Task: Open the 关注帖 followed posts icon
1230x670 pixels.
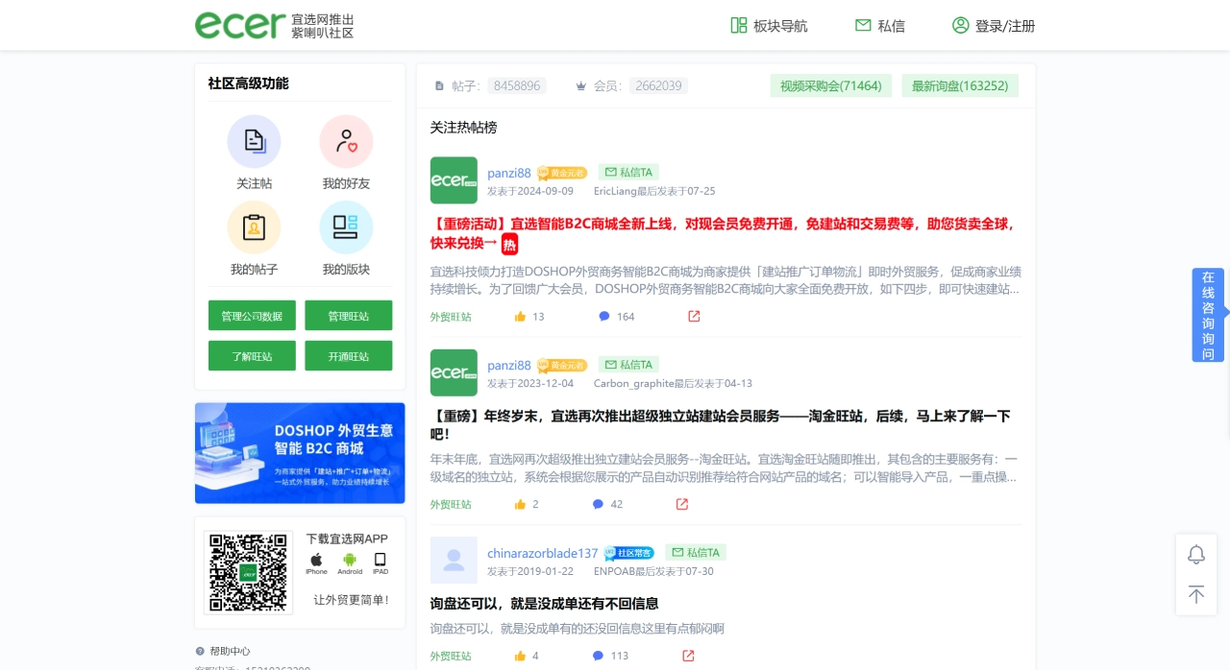Action: coord(254,142)
